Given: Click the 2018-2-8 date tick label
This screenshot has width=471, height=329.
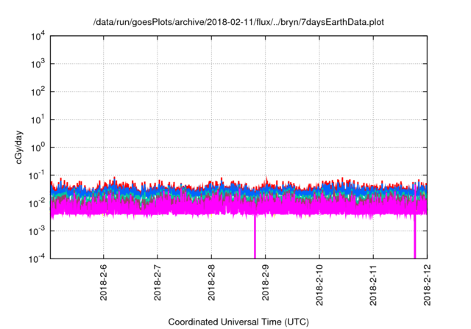Looking at the screenshot, I should (x=211, y=282).
